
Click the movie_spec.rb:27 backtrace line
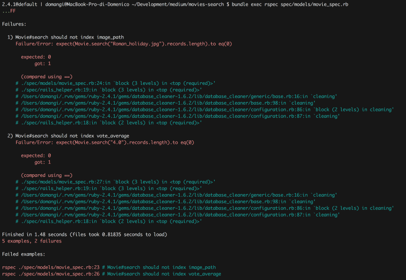coord(116,182)
